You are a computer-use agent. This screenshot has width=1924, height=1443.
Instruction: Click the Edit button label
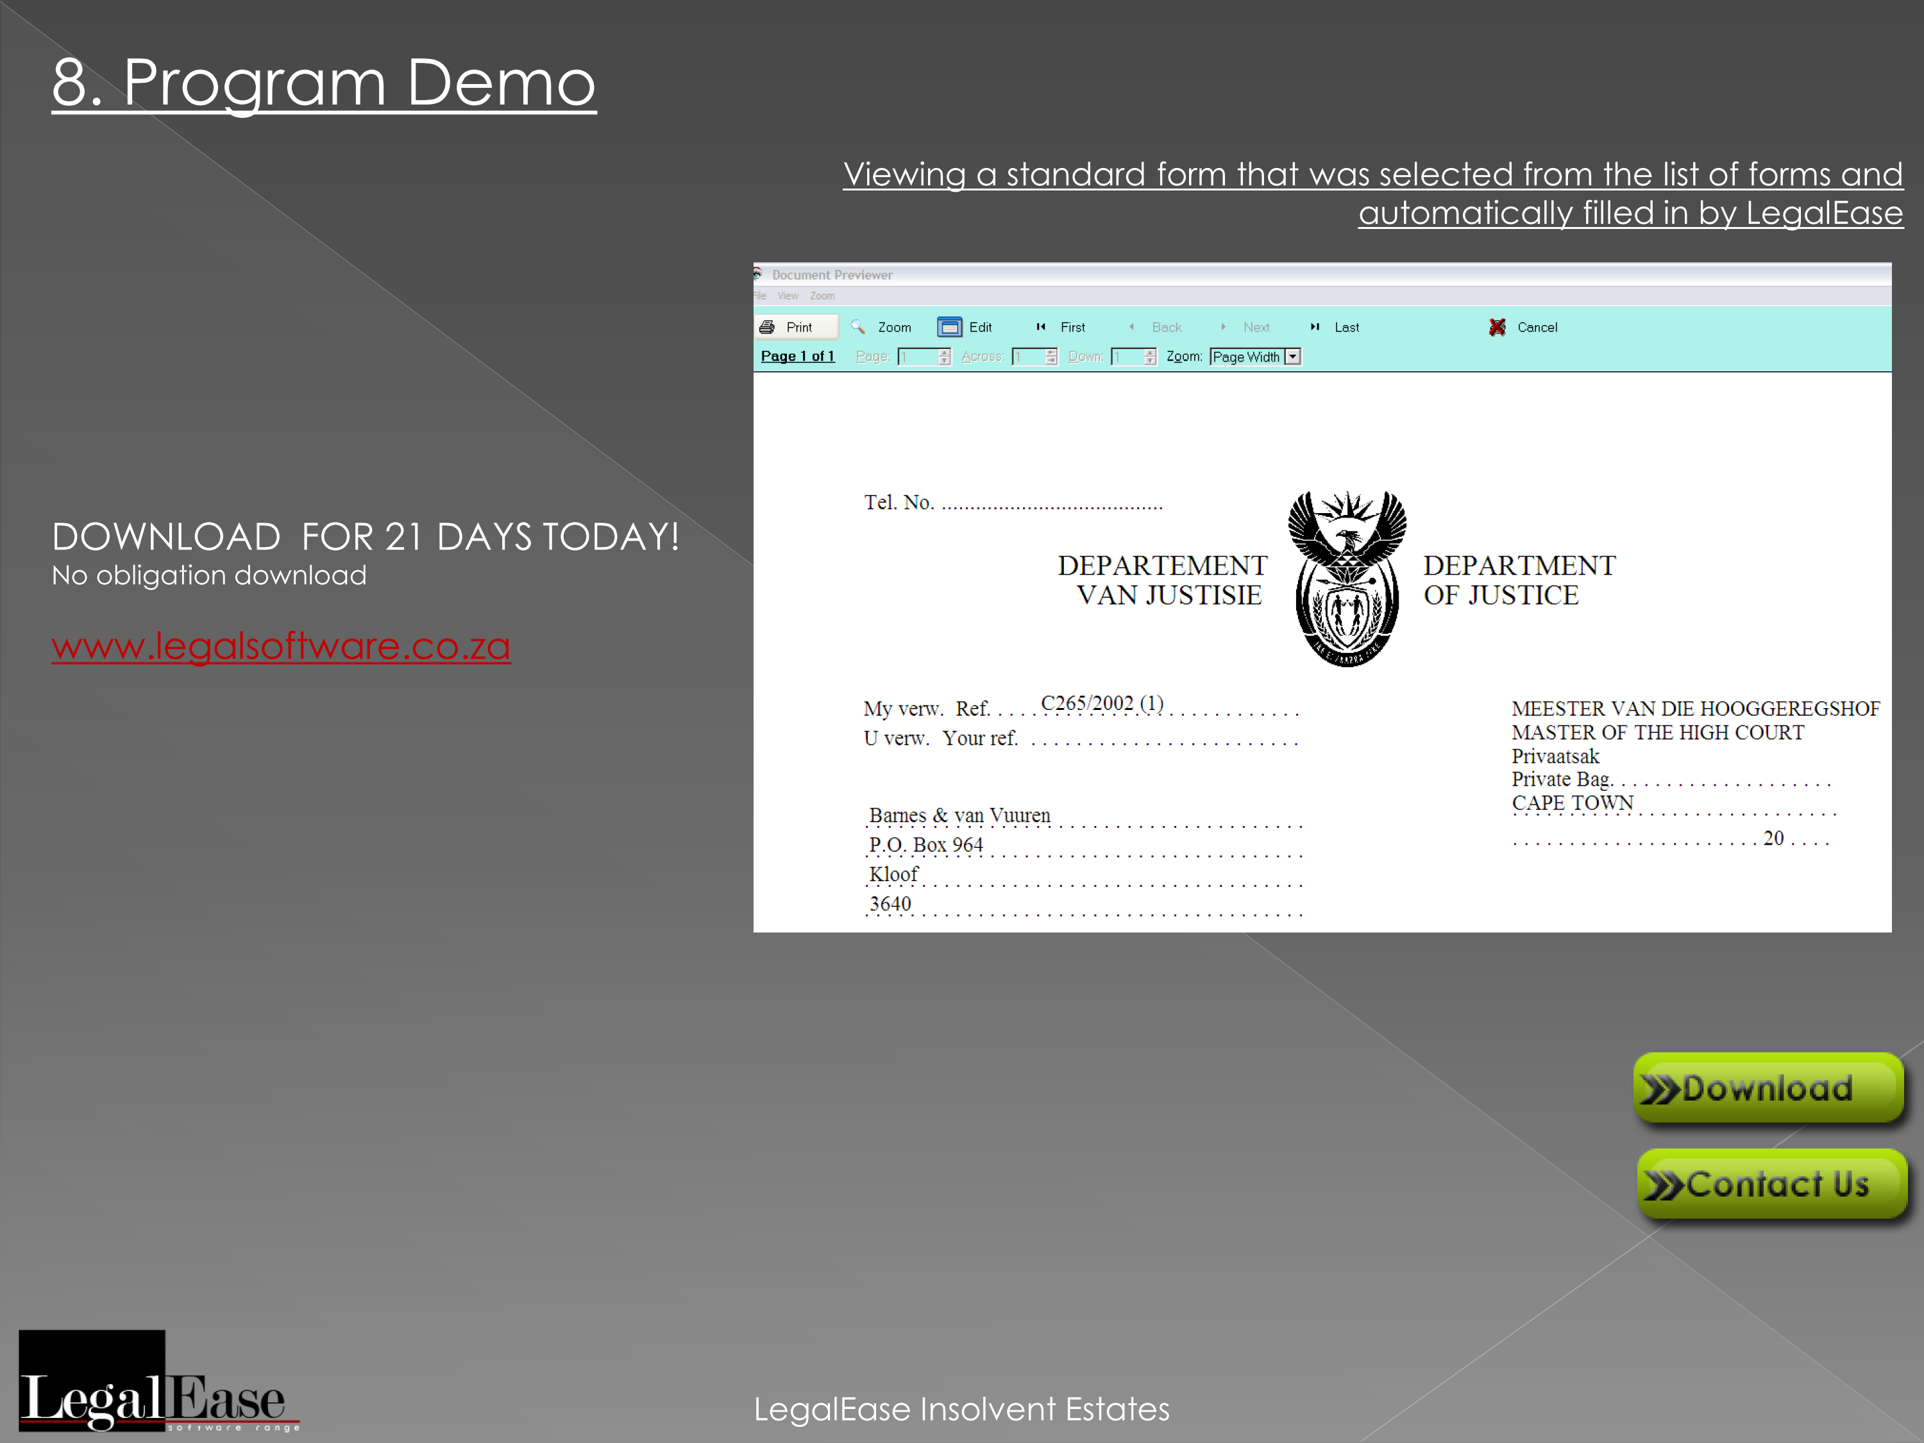click(x=980, y=327)
